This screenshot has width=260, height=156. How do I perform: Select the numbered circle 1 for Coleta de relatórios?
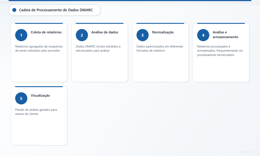click(21, 35)
